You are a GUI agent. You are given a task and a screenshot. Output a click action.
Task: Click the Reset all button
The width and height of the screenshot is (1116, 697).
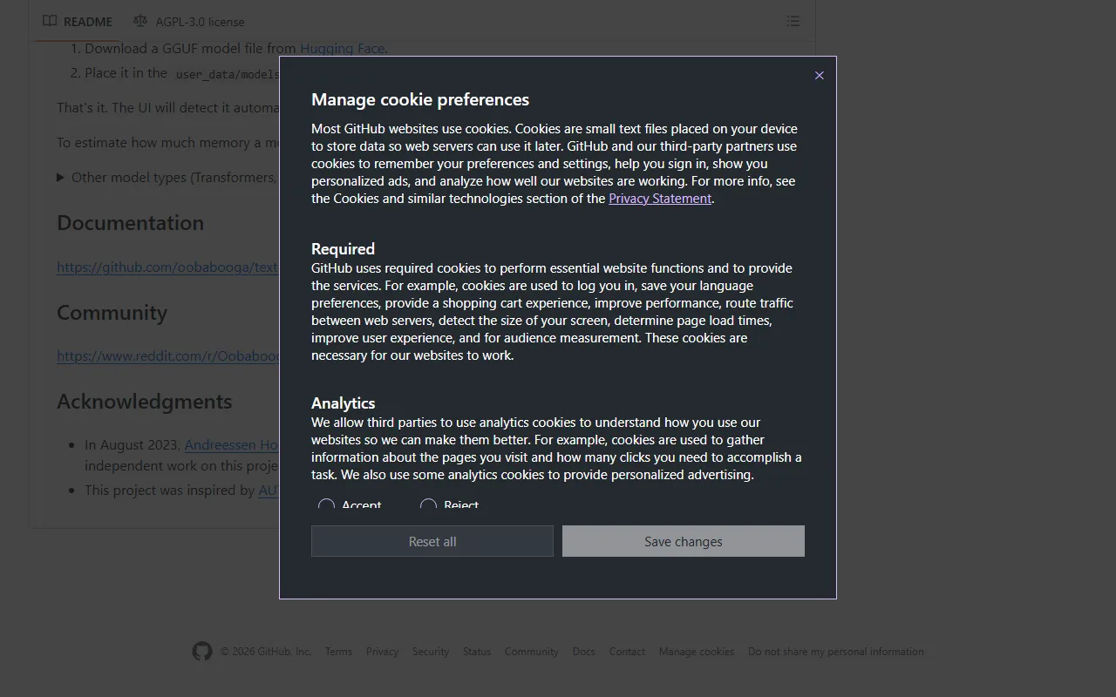point(432,541)
